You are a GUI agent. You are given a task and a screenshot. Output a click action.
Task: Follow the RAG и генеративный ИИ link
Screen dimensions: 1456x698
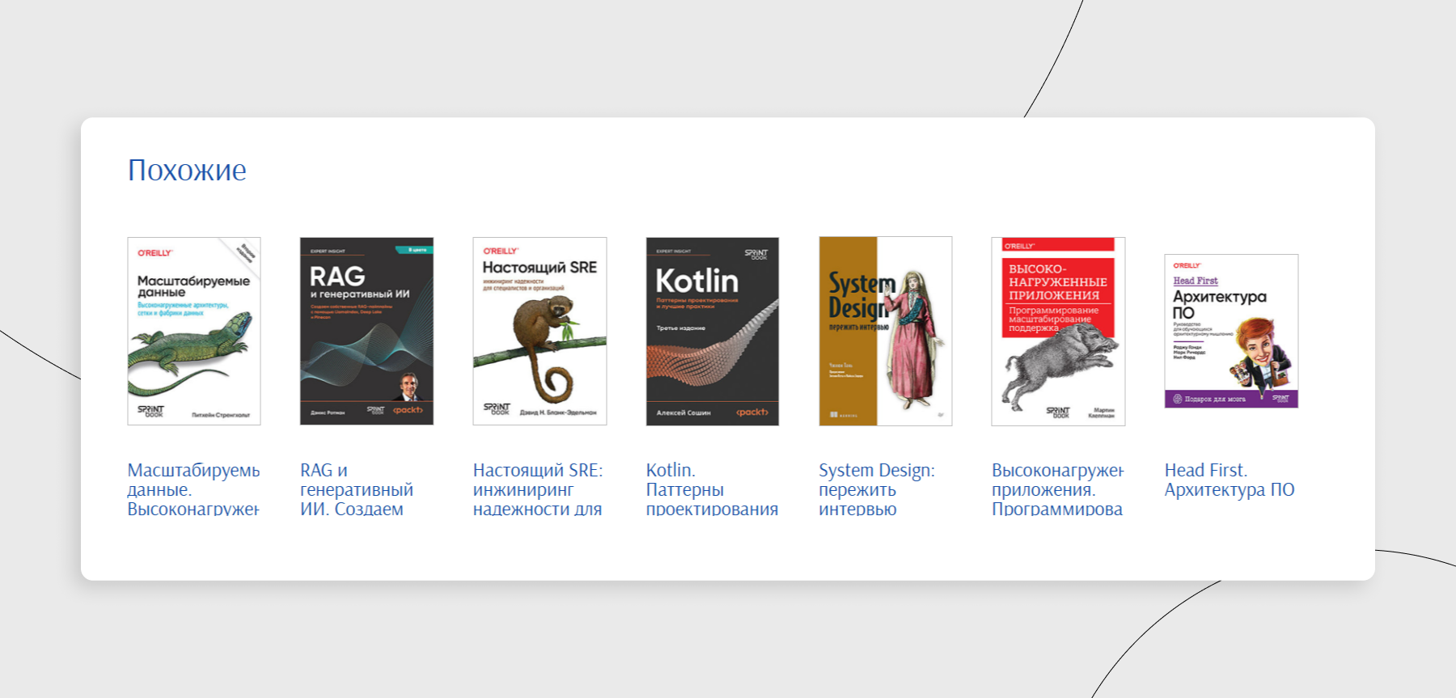click(357, 489)
